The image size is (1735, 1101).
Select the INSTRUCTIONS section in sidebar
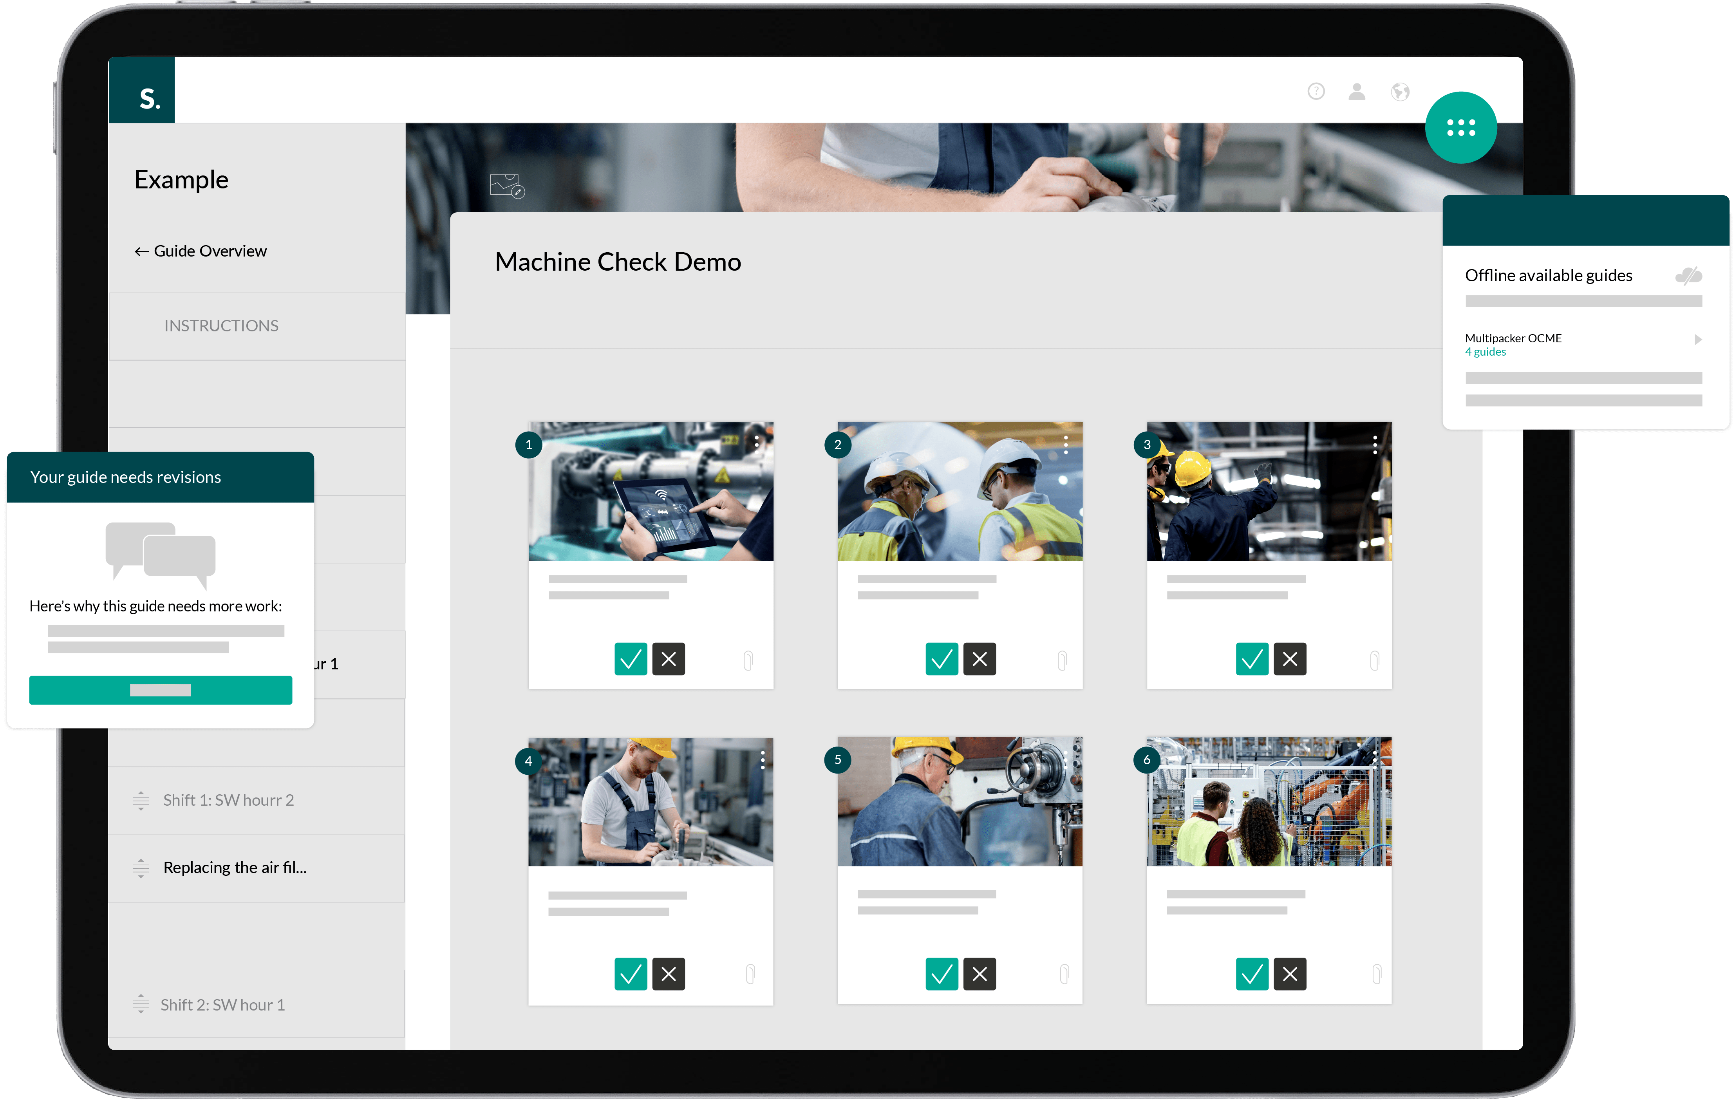click(221, 326)
